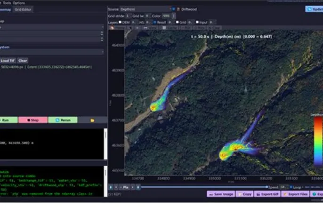The height and width of the screenshot is (207, 323).
Task: Click the '335000' x-axis label
Action: (x=215, y=179)
